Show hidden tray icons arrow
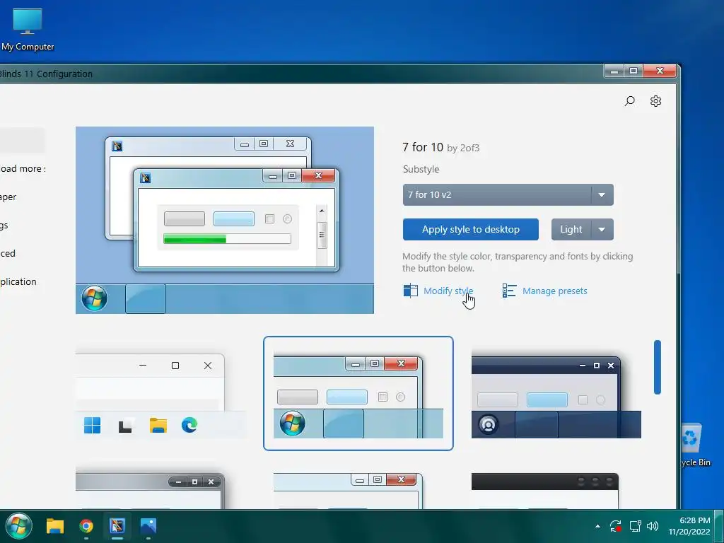The width and height of the screenshot is (724, 543). (597, 526)
